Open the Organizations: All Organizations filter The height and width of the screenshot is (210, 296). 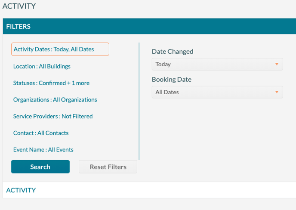tap(55, 100)
